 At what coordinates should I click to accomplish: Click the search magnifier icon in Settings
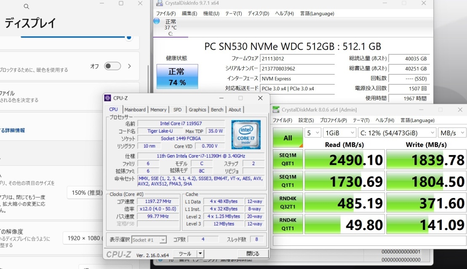click(x=27, y=6)
